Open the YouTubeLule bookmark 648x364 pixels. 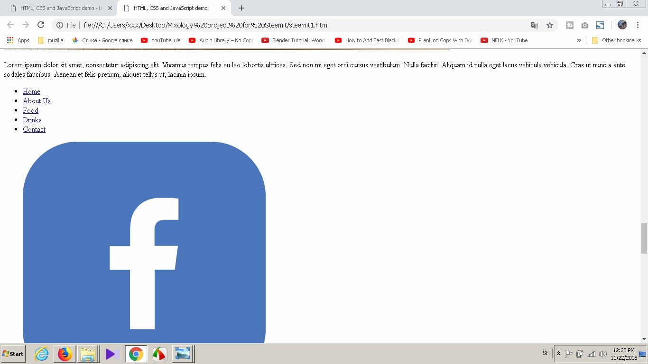click(x=161, y=40)
